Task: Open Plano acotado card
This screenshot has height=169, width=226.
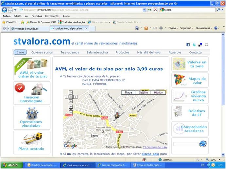Action: point(32,142)
